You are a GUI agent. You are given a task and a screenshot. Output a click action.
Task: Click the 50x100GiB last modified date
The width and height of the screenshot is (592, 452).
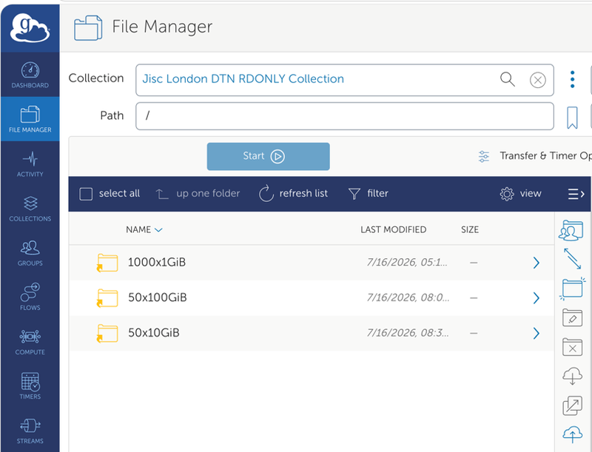(x=408, y=297)
